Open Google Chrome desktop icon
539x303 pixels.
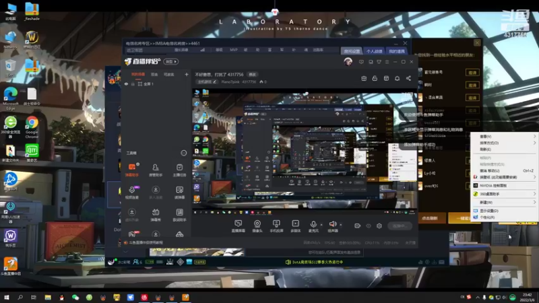click(x=32, y=127)
